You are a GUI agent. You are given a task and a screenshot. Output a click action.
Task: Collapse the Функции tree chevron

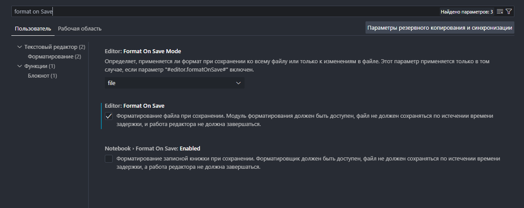click(x=19, y=66)
